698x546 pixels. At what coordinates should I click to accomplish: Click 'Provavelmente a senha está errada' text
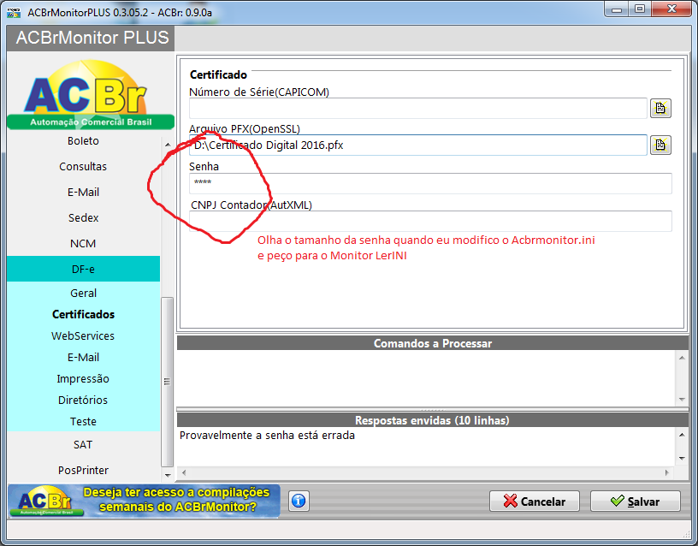267,436
